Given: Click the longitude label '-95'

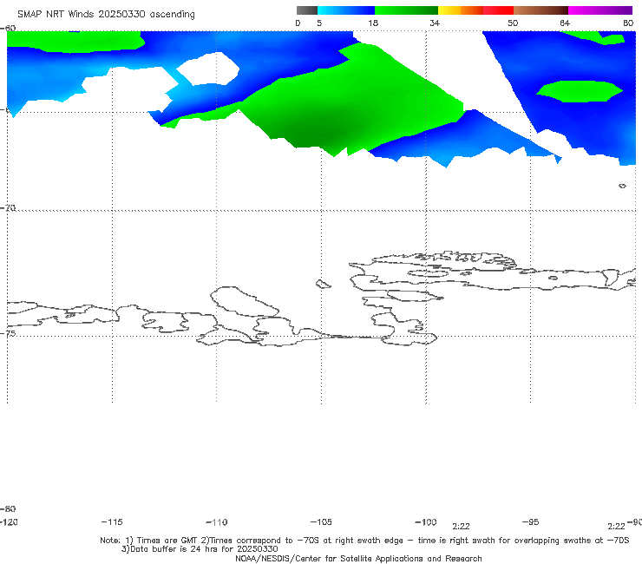Looking at the screenshot, I should 530,522.
